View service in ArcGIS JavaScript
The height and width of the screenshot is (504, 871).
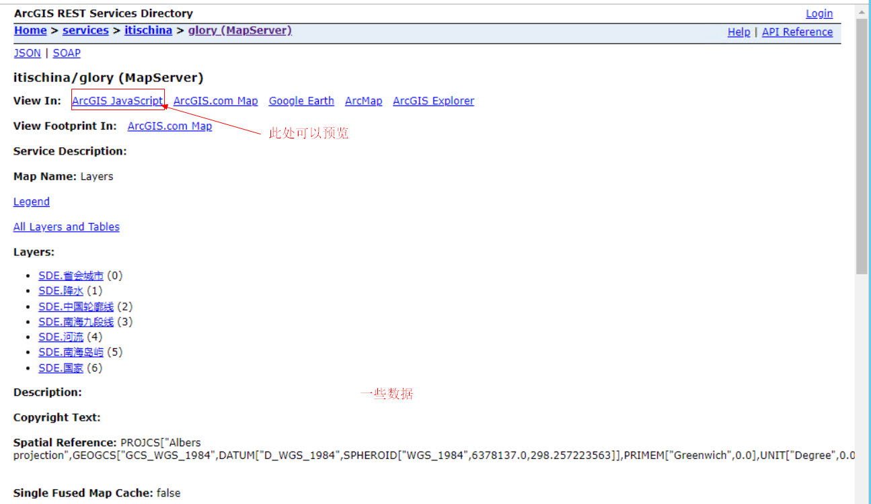[118, 101]
